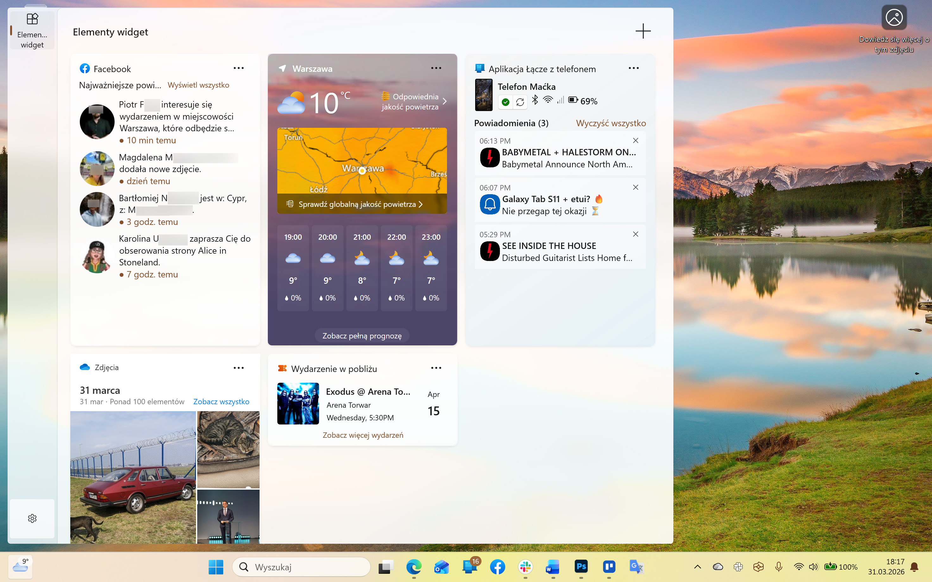Click the plus icon to add widgets
Image resolution: width=932 pixels, height=582 pixels.
(x=643, y=31)
